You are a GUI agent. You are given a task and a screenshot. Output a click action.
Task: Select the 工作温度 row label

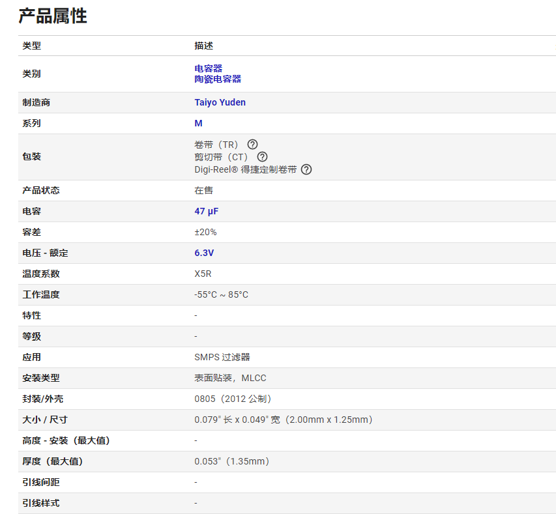coord(41,294)
